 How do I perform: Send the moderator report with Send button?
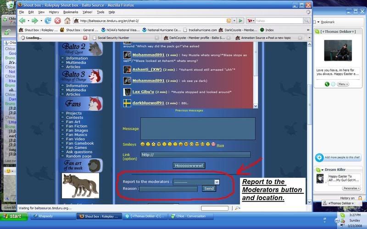(x=209, y=189)
